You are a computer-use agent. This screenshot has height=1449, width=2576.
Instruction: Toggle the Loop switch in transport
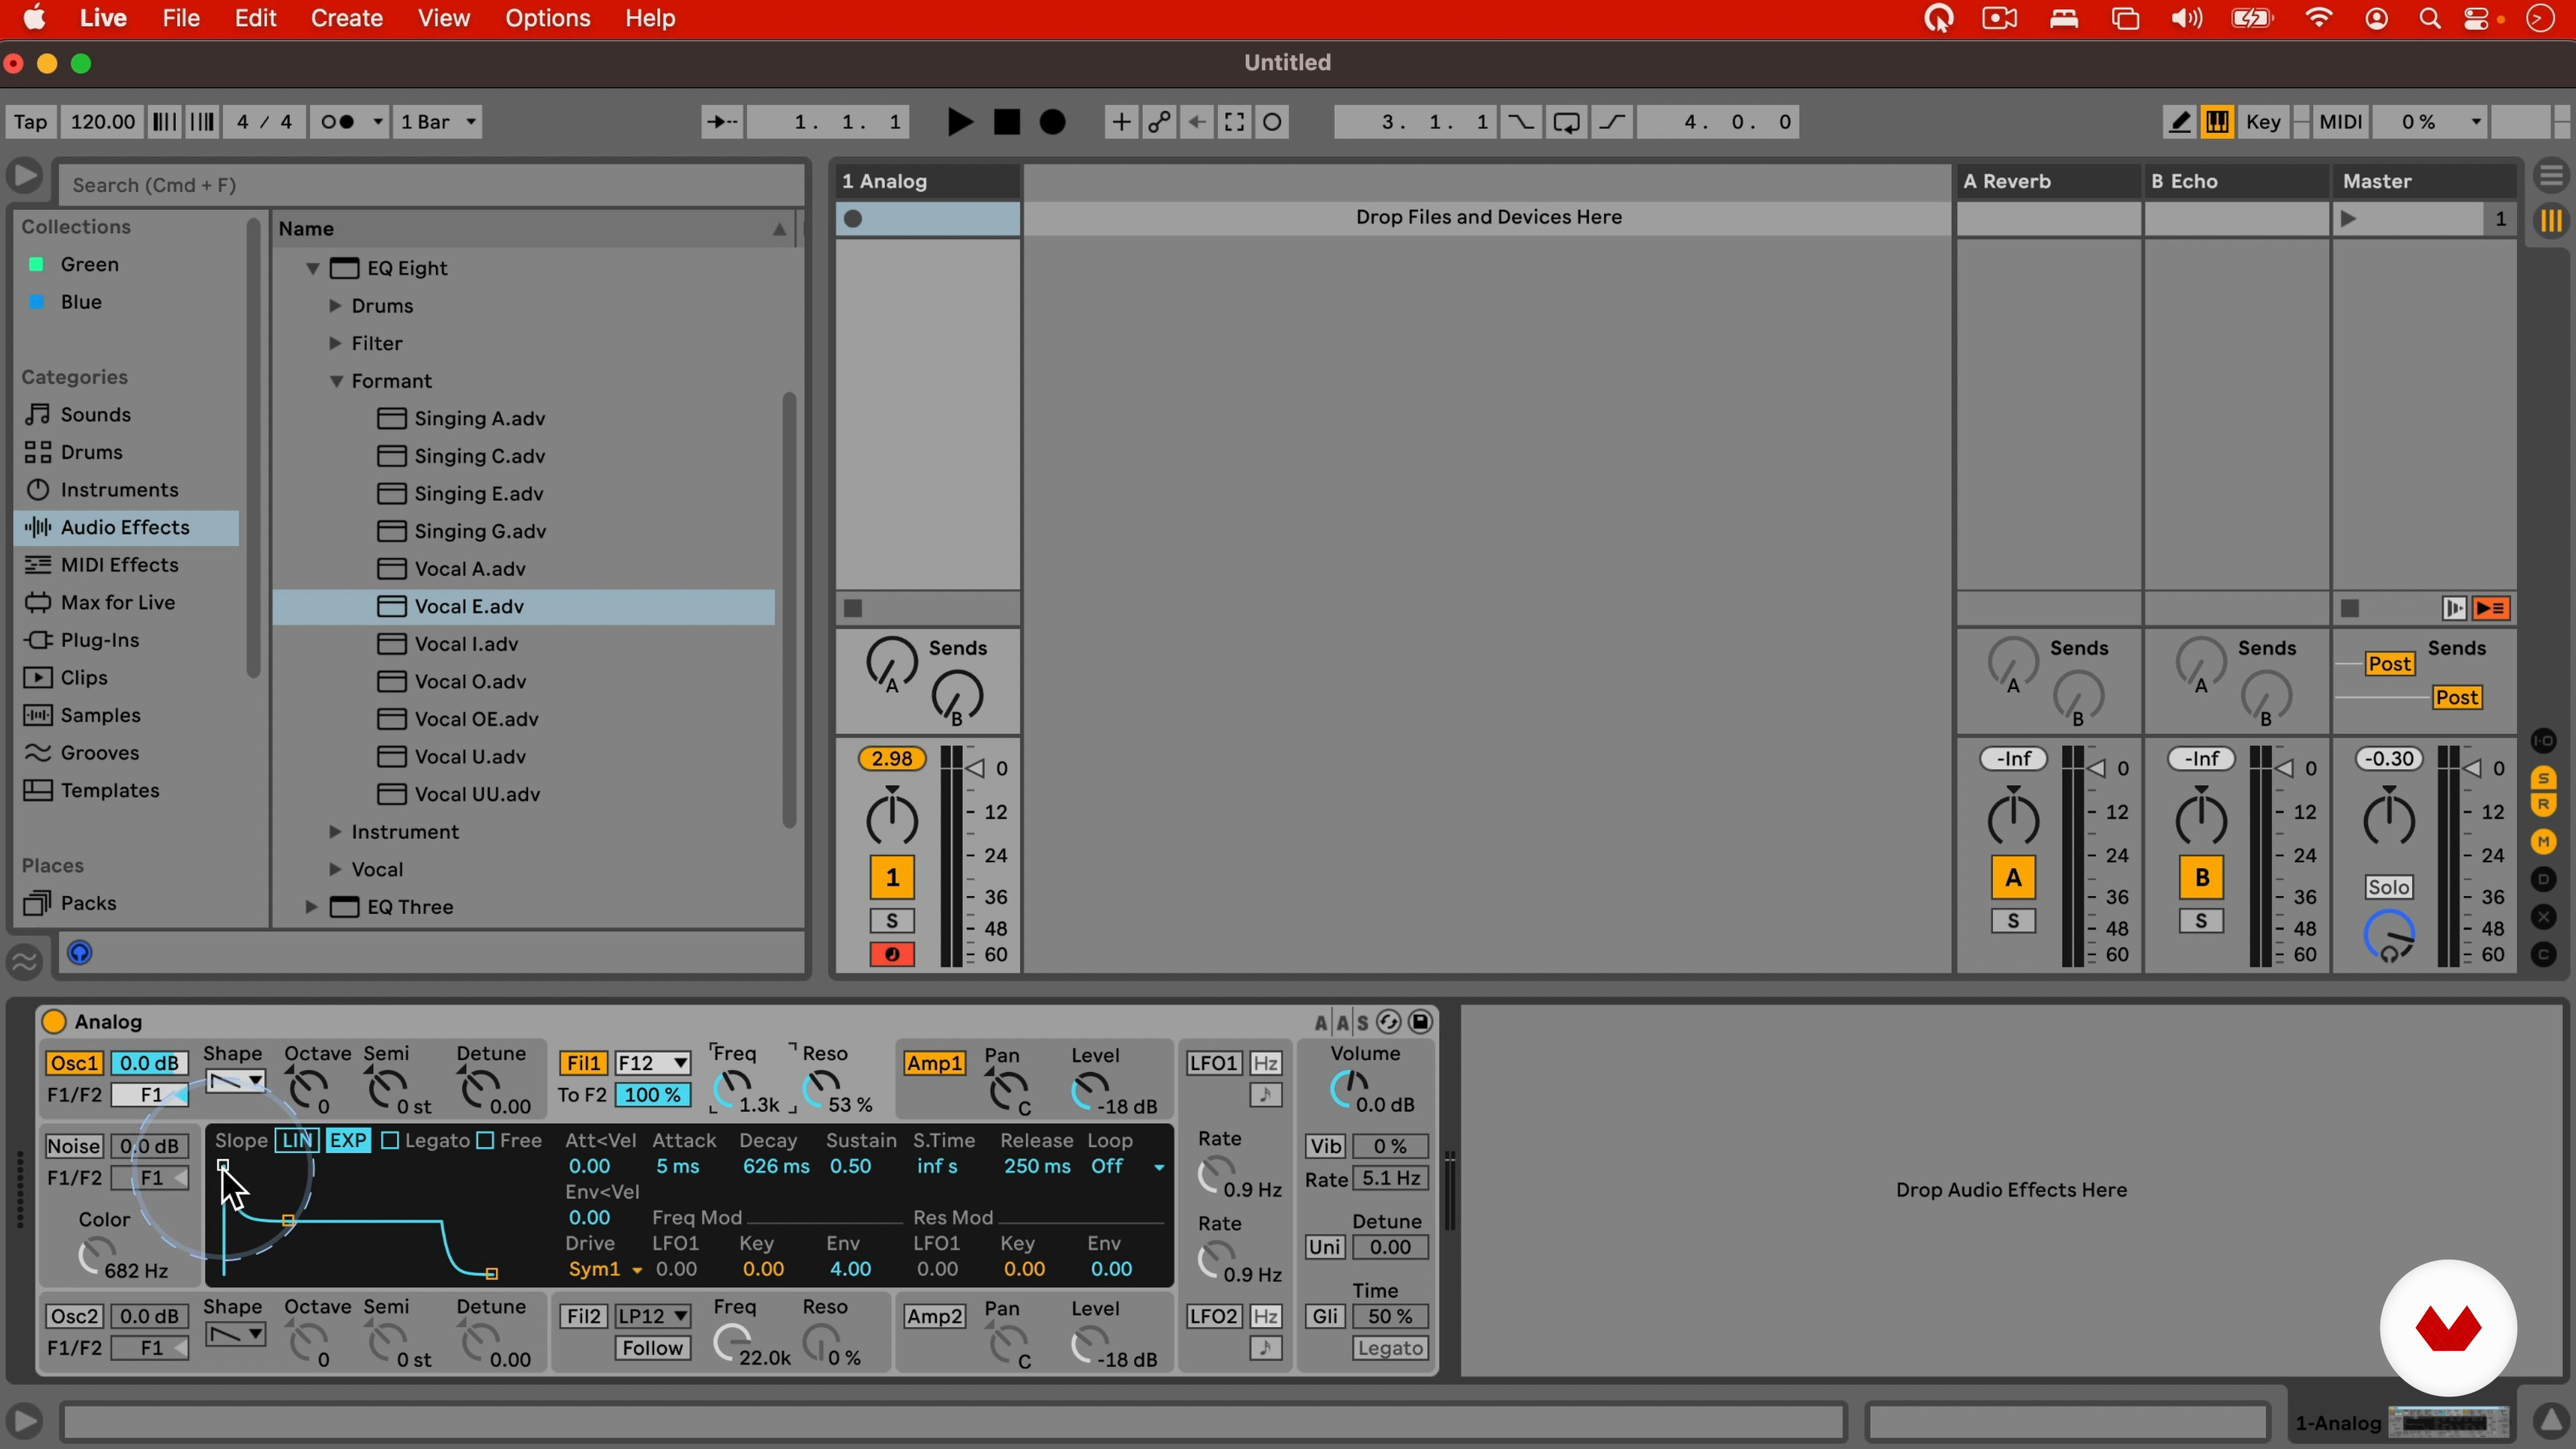(1567, 122)
